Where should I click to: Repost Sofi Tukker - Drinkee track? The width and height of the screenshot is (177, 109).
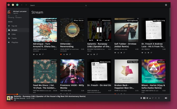tap(118, 53)
